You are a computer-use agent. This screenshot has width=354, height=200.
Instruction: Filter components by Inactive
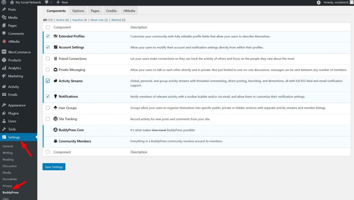[x=77, y=20]
